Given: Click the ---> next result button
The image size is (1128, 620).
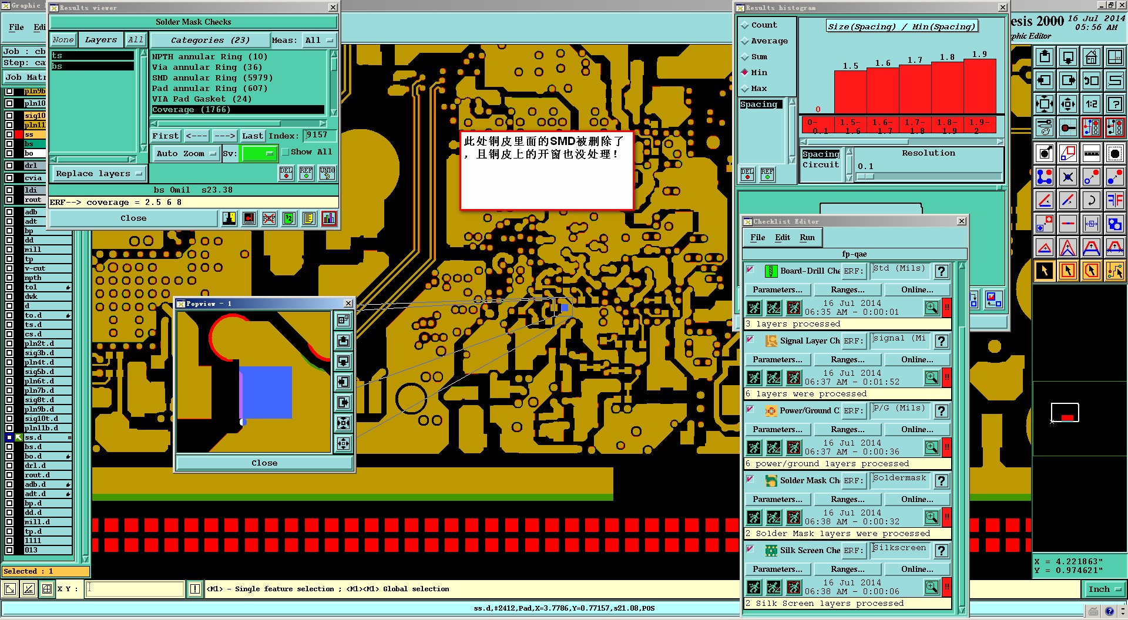Looking at the screenshot, I should [x=224, y=136].
